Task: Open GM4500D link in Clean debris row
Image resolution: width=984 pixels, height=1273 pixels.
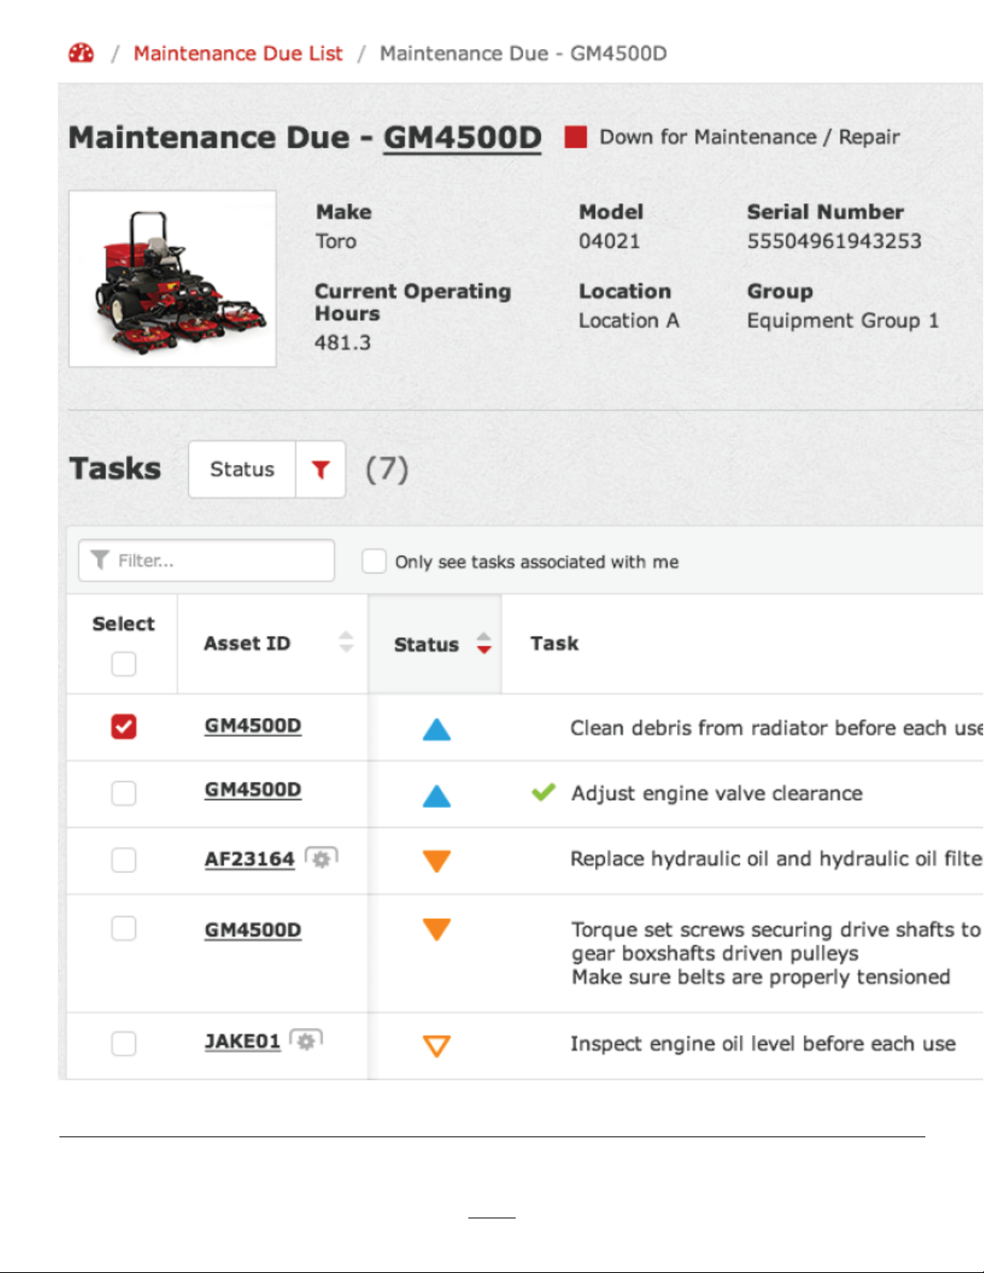Action: [253, 725]
